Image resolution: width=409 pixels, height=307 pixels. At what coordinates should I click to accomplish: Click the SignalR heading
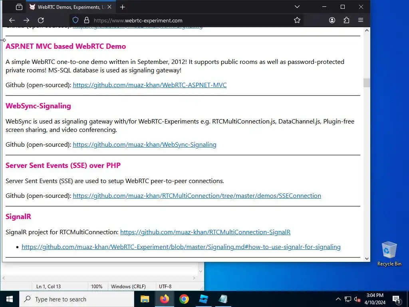pyautogui.click(x=18, y=216)
